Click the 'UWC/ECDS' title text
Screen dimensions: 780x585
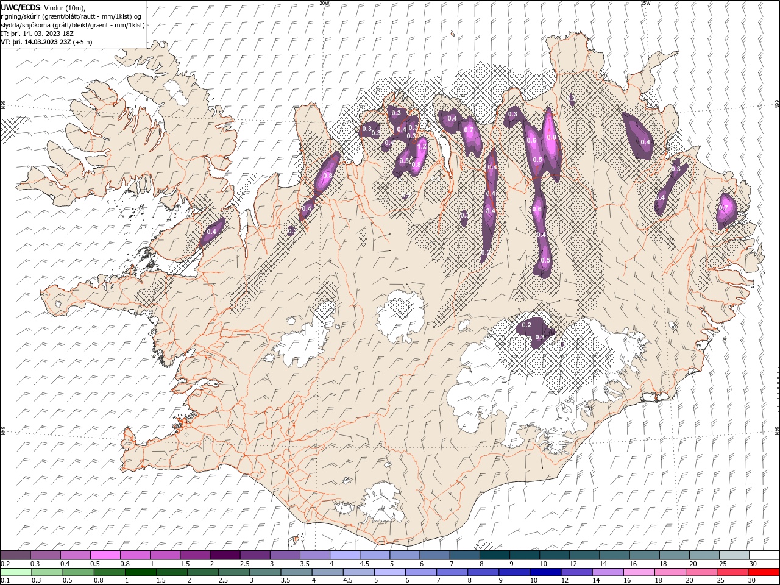click(x=21, y=7)
